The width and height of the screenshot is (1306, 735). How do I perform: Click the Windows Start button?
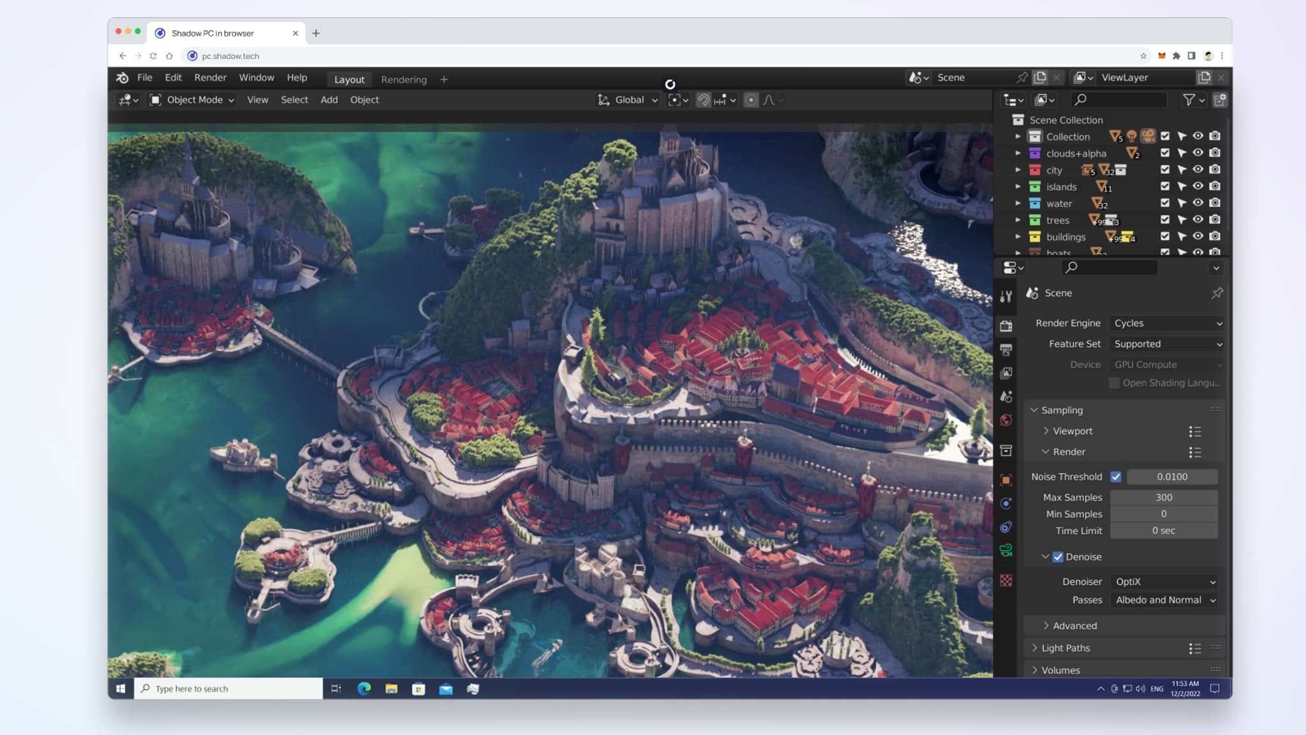pos(121,688)
